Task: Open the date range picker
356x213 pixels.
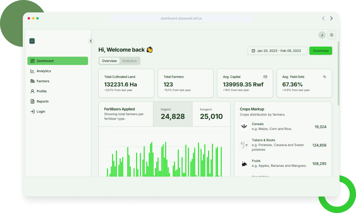Action: pos(277,51)
